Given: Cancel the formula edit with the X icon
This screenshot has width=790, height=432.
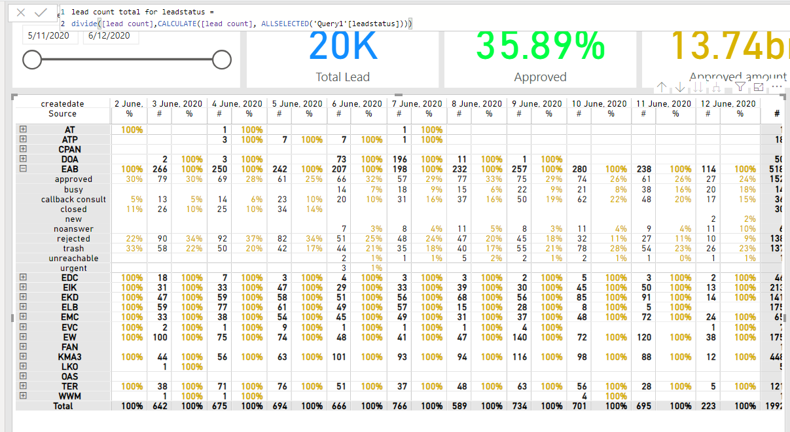Looking at the screenshot, I should pyautogui.click(x=21, y=12).
